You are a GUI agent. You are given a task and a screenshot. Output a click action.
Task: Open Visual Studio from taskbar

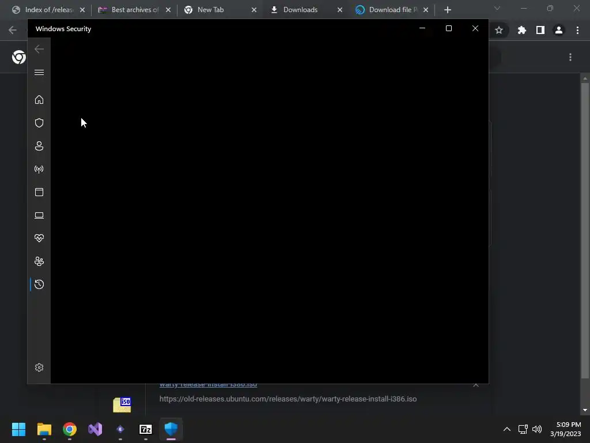coord(95,429)
